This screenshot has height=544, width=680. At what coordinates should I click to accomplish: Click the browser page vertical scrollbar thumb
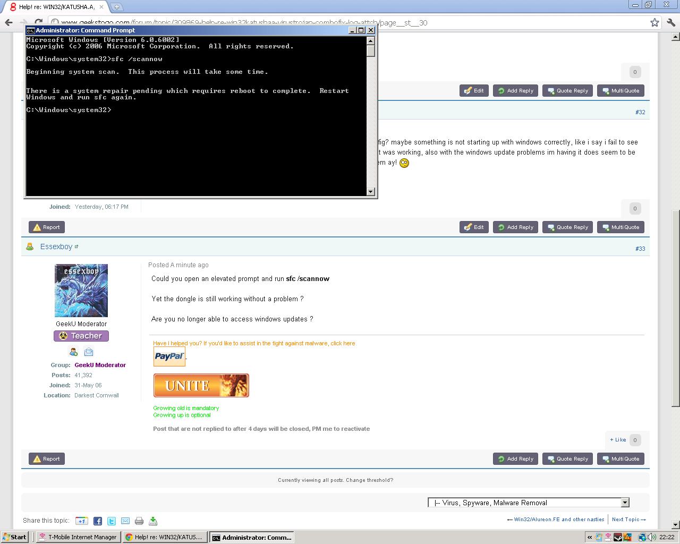pyautogui.click(x=676, y=308)
